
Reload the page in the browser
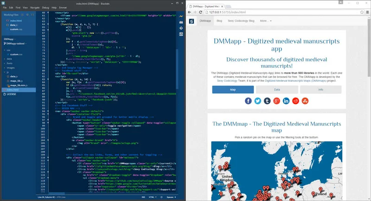pos(200,12)
